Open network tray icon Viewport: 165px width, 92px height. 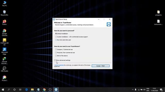tap(139, 90)
